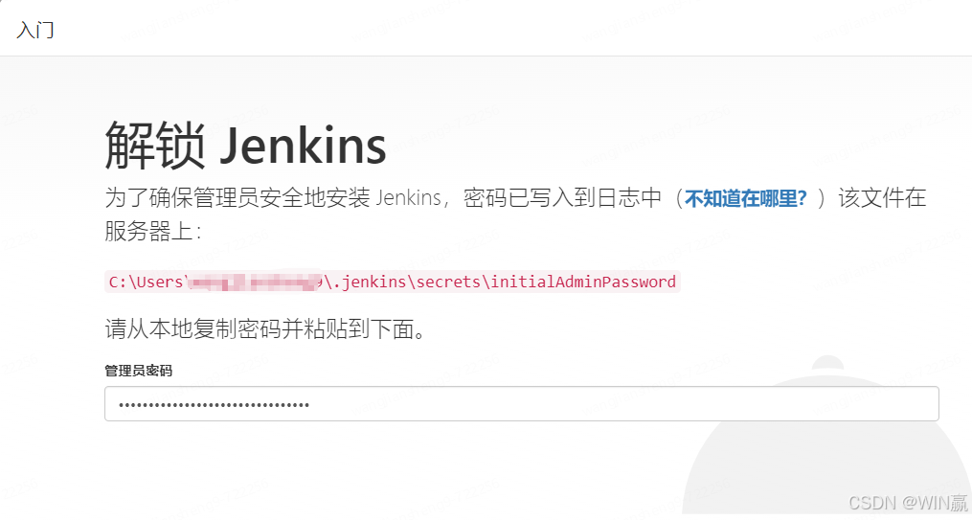Click the word Jenkins in the heading

[x=304, y=147]
